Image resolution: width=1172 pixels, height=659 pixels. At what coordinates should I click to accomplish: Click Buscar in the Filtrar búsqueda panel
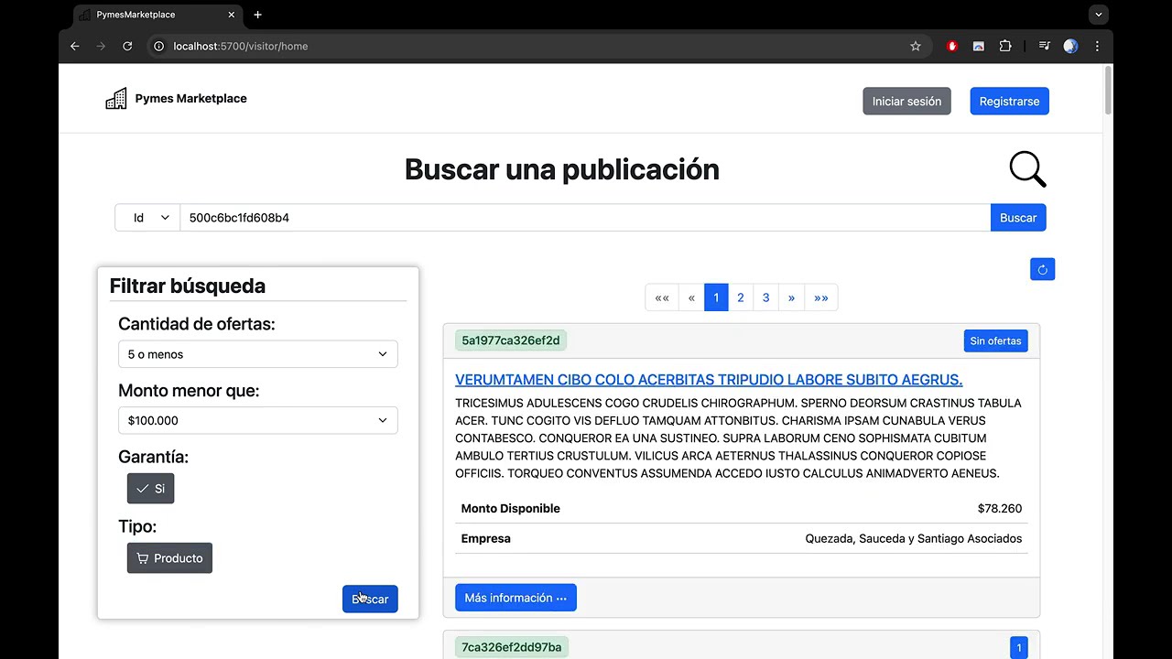(370, 600)
